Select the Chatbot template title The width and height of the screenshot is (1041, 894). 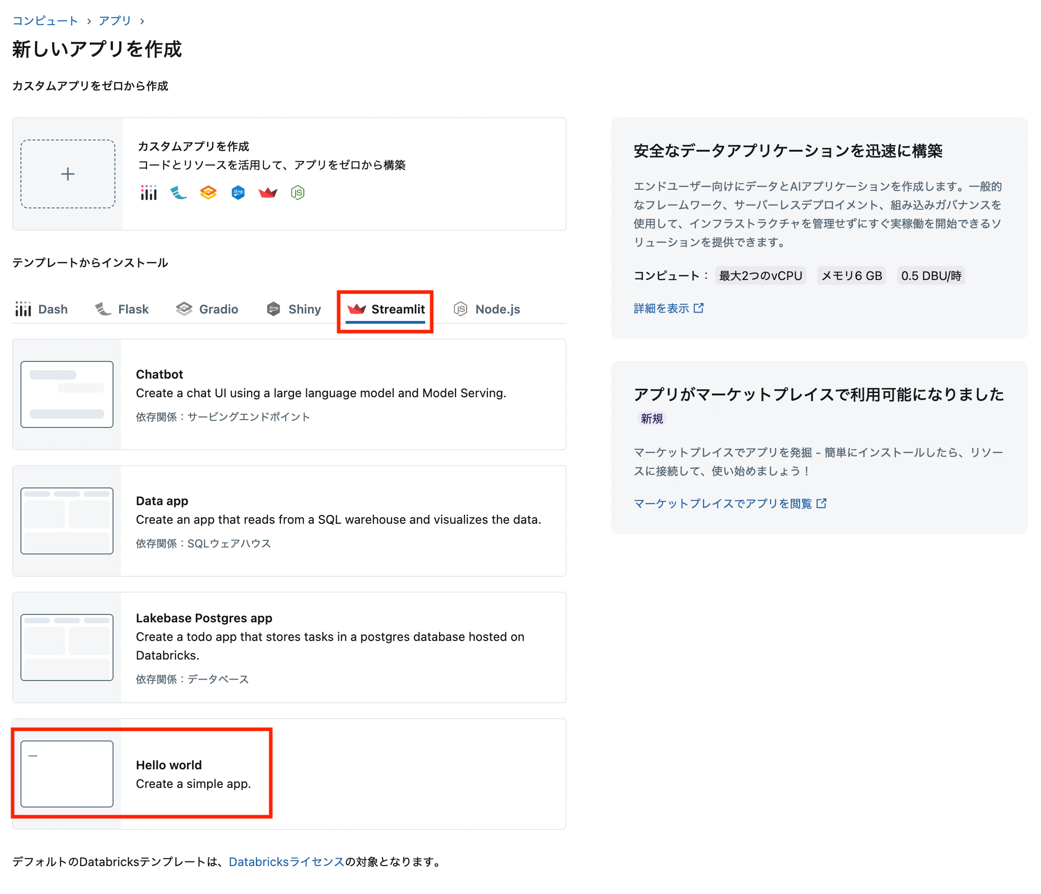pyautogui.click(x=159, y=374)
